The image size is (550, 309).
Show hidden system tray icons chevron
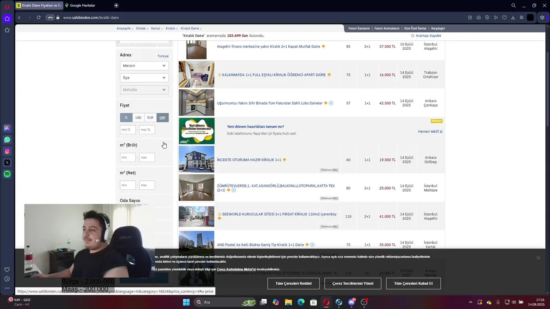tap(471, 302)
